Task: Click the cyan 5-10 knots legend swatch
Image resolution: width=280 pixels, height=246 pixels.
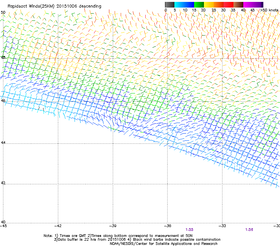Action: (179, 5)
